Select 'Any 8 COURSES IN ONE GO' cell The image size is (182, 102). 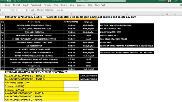42,93
